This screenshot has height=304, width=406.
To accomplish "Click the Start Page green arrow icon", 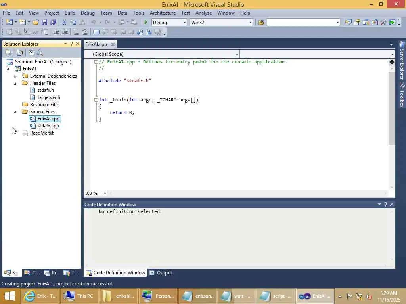I will point(392,23).
